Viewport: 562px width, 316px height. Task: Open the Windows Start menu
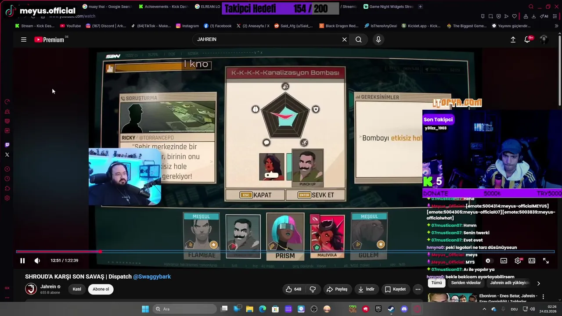click(145, 309)
